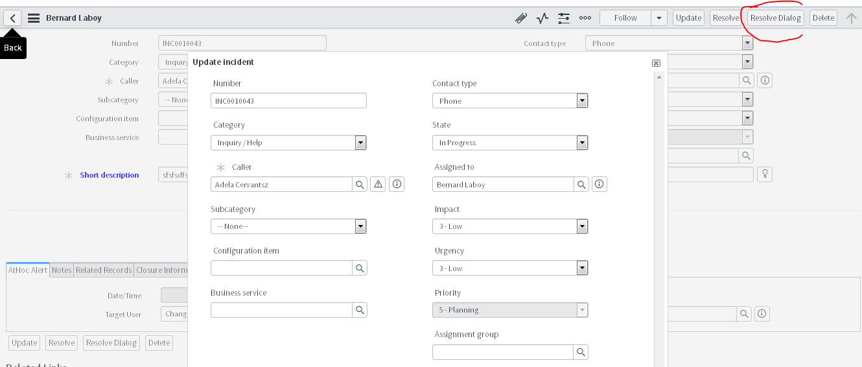Show Assigned to info icon in dialog
Viewport: 862px width, 367px height.
click(x=600, y=185)
